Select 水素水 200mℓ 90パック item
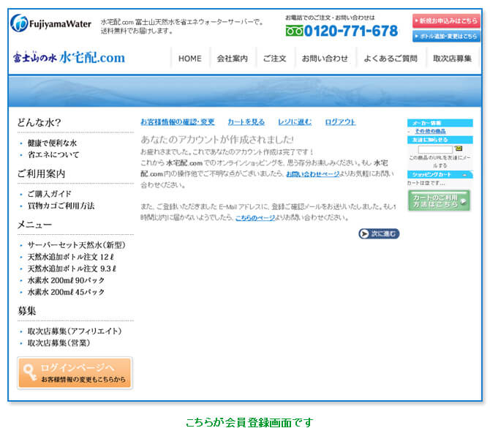 (66, 280)
